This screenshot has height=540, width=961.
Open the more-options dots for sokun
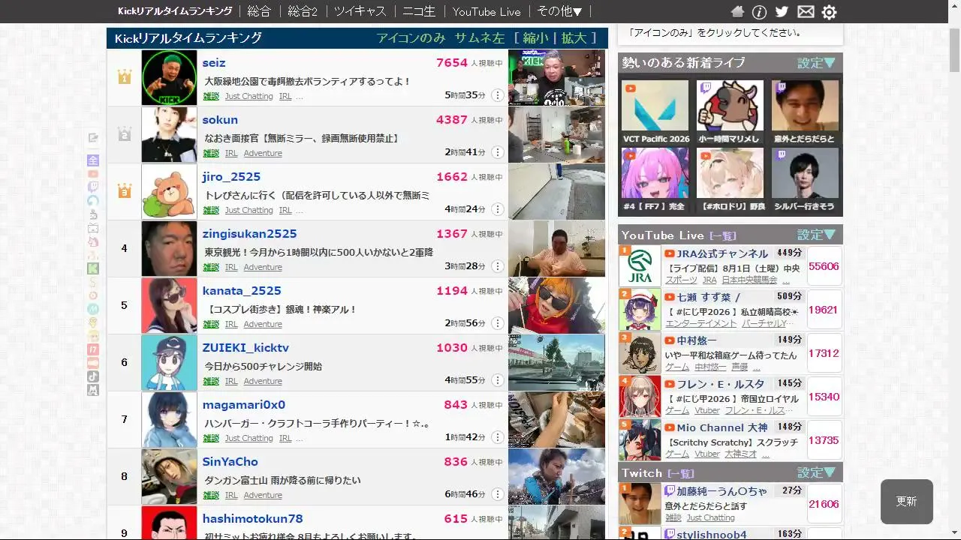coord(497,152)
